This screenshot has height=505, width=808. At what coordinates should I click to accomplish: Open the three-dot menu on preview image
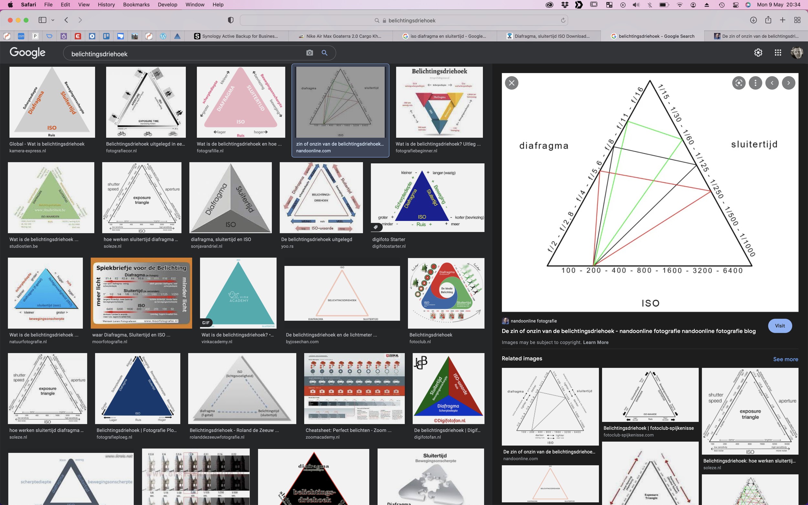pyautogui.click(x=755, y=83)
